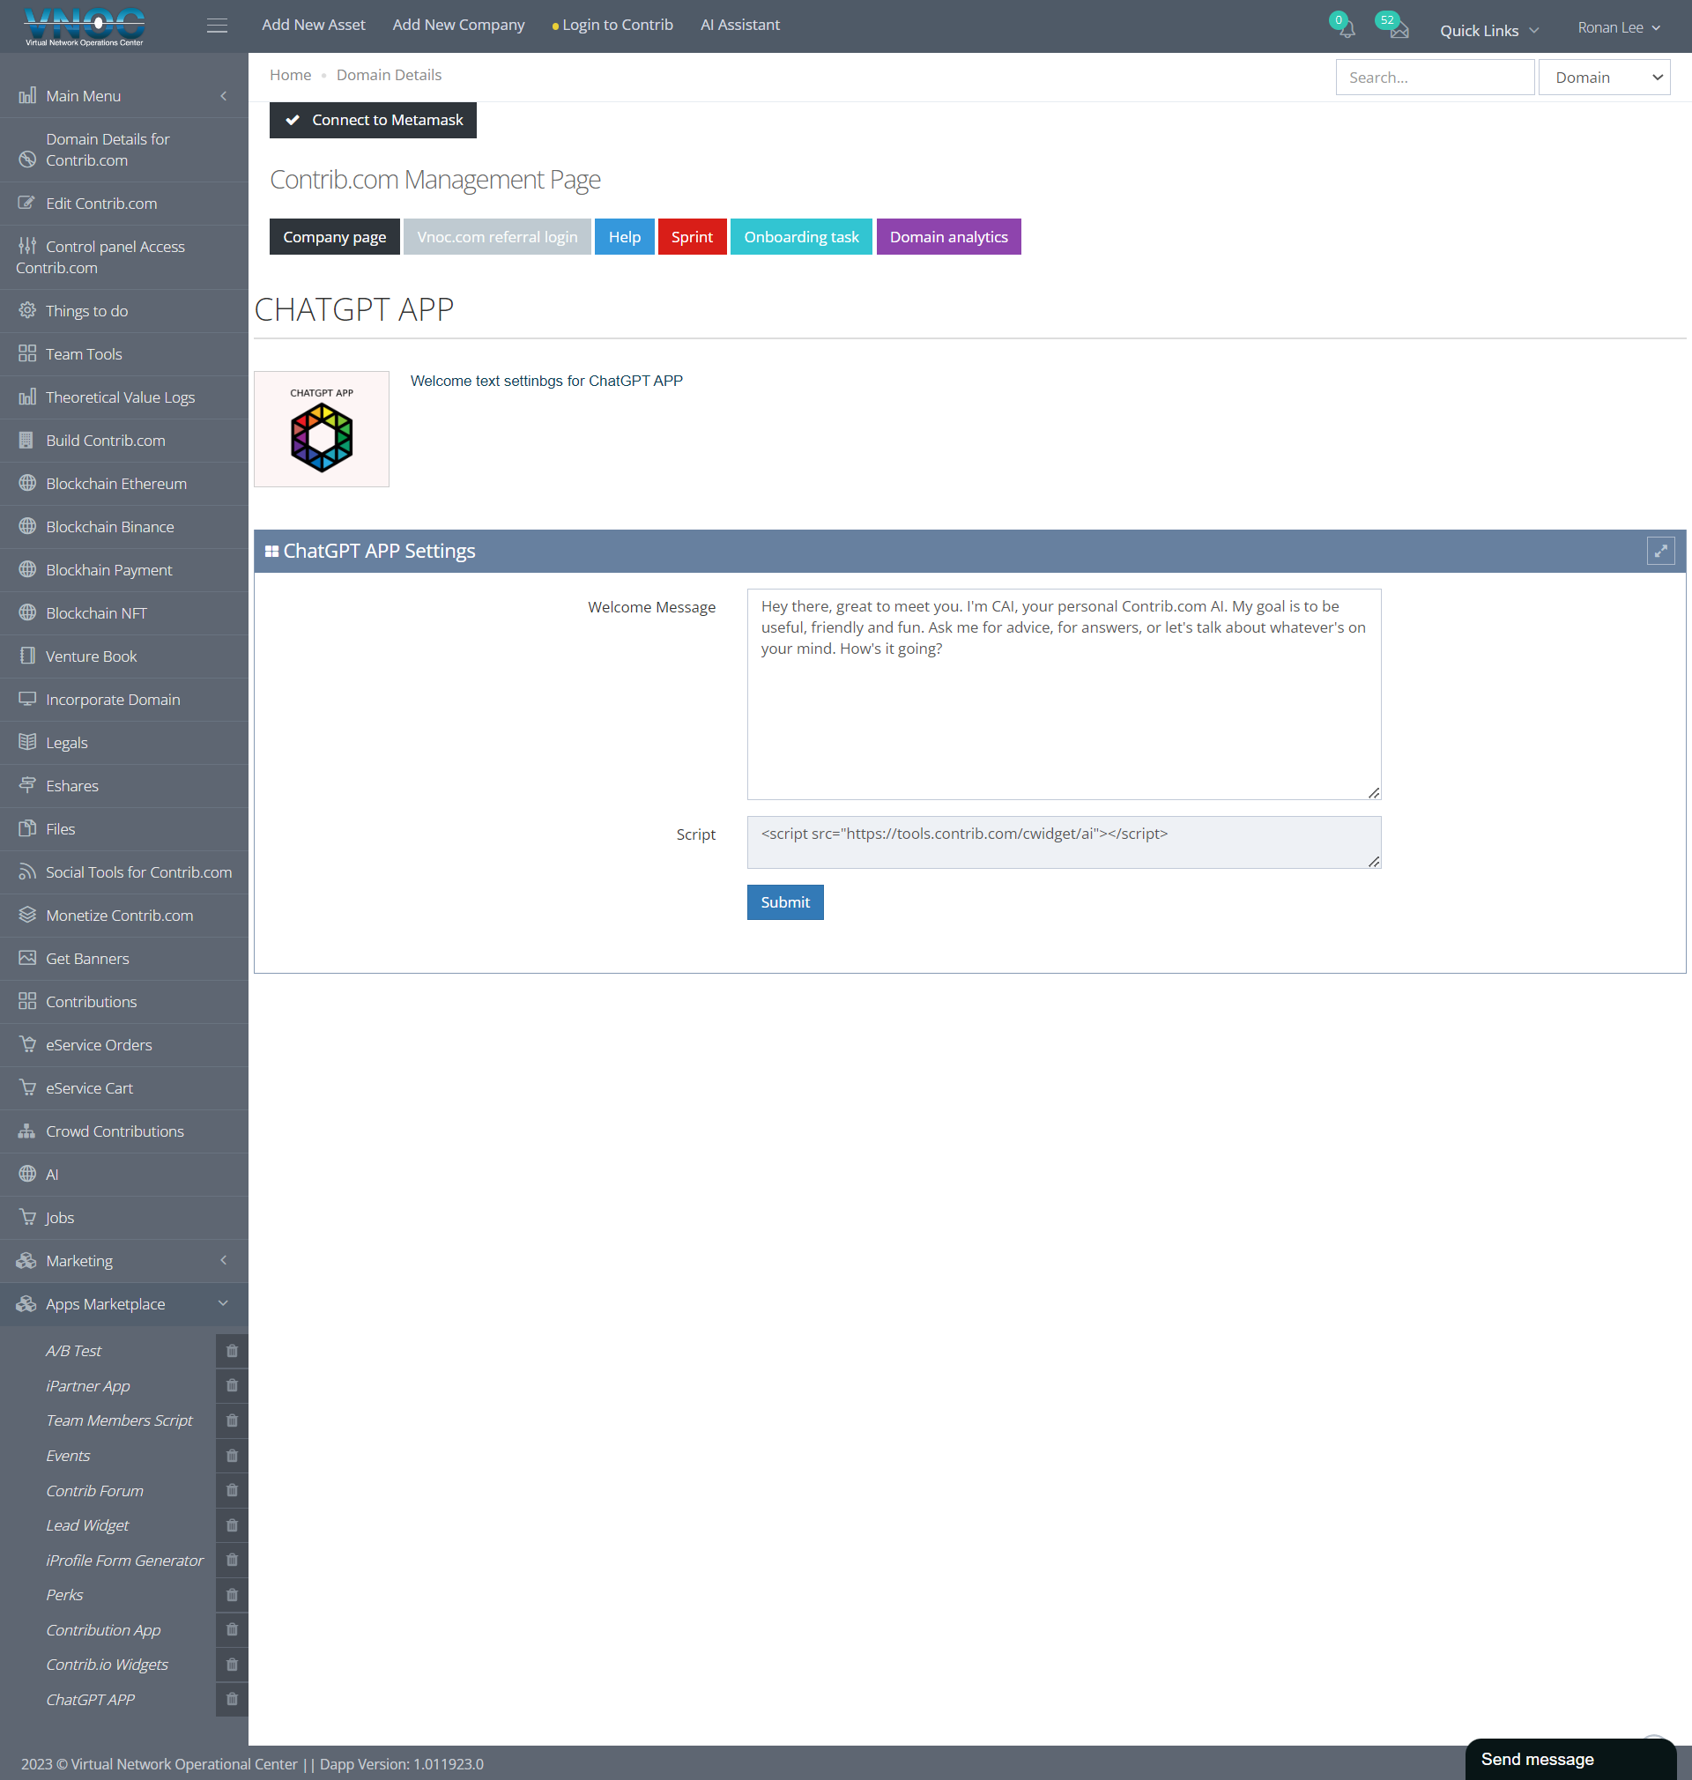This screenshot has height=1780, width=1692.
Task: Open the iProfile Form Generator app link
Action: (x=124, y=1560)
